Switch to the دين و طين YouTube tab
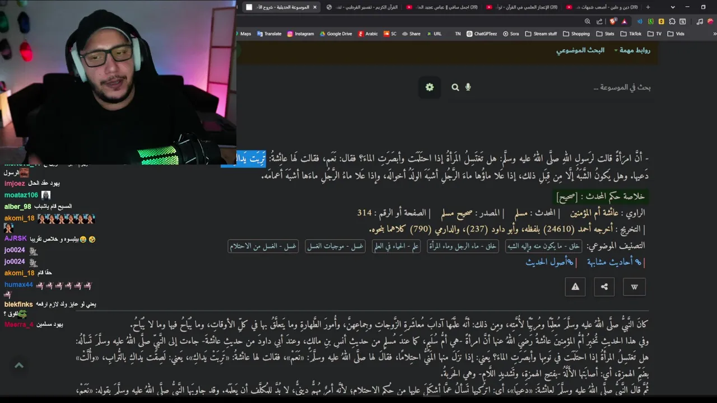Screen dimensions: 717x403 602,7
